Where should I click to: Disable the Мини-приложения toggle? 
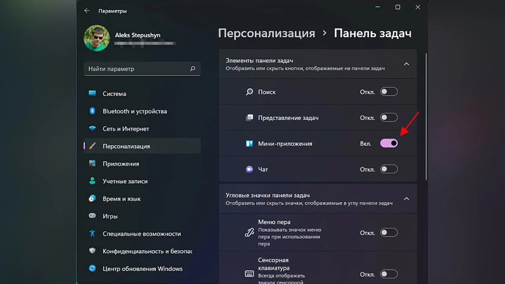pos(389,143)
